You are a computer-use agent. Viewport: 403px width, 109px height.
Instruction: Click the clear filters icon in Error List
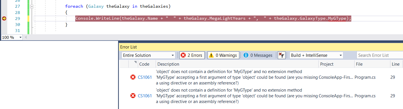pyautogui.click(x=281, y=55)
